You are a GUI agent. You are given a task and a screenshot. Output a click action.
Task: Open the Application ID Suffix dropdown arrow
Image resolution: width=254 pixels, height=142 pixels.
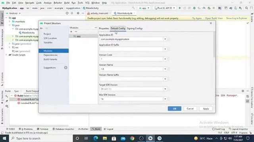[165, 49]
